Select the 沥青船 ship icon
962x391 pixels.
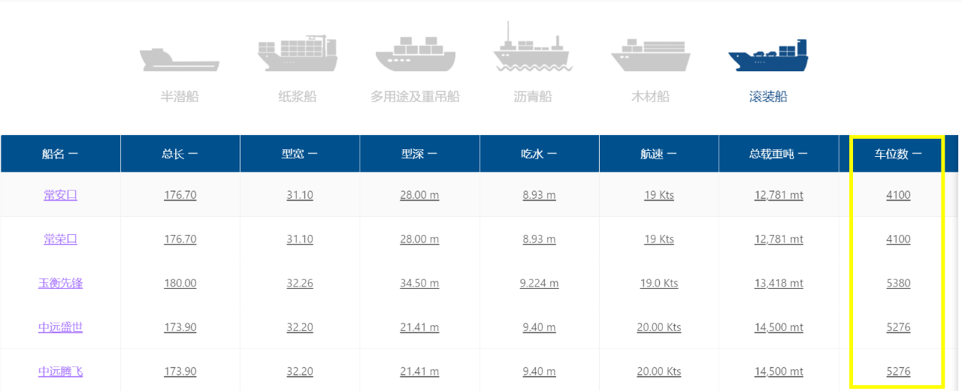tap(533, 47)
